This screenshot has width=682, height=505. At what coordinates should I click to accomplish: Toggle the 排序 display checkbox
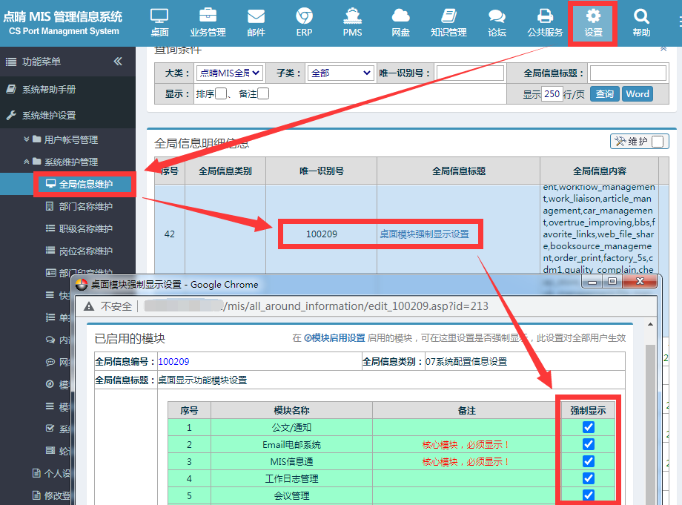pos(221,93)
